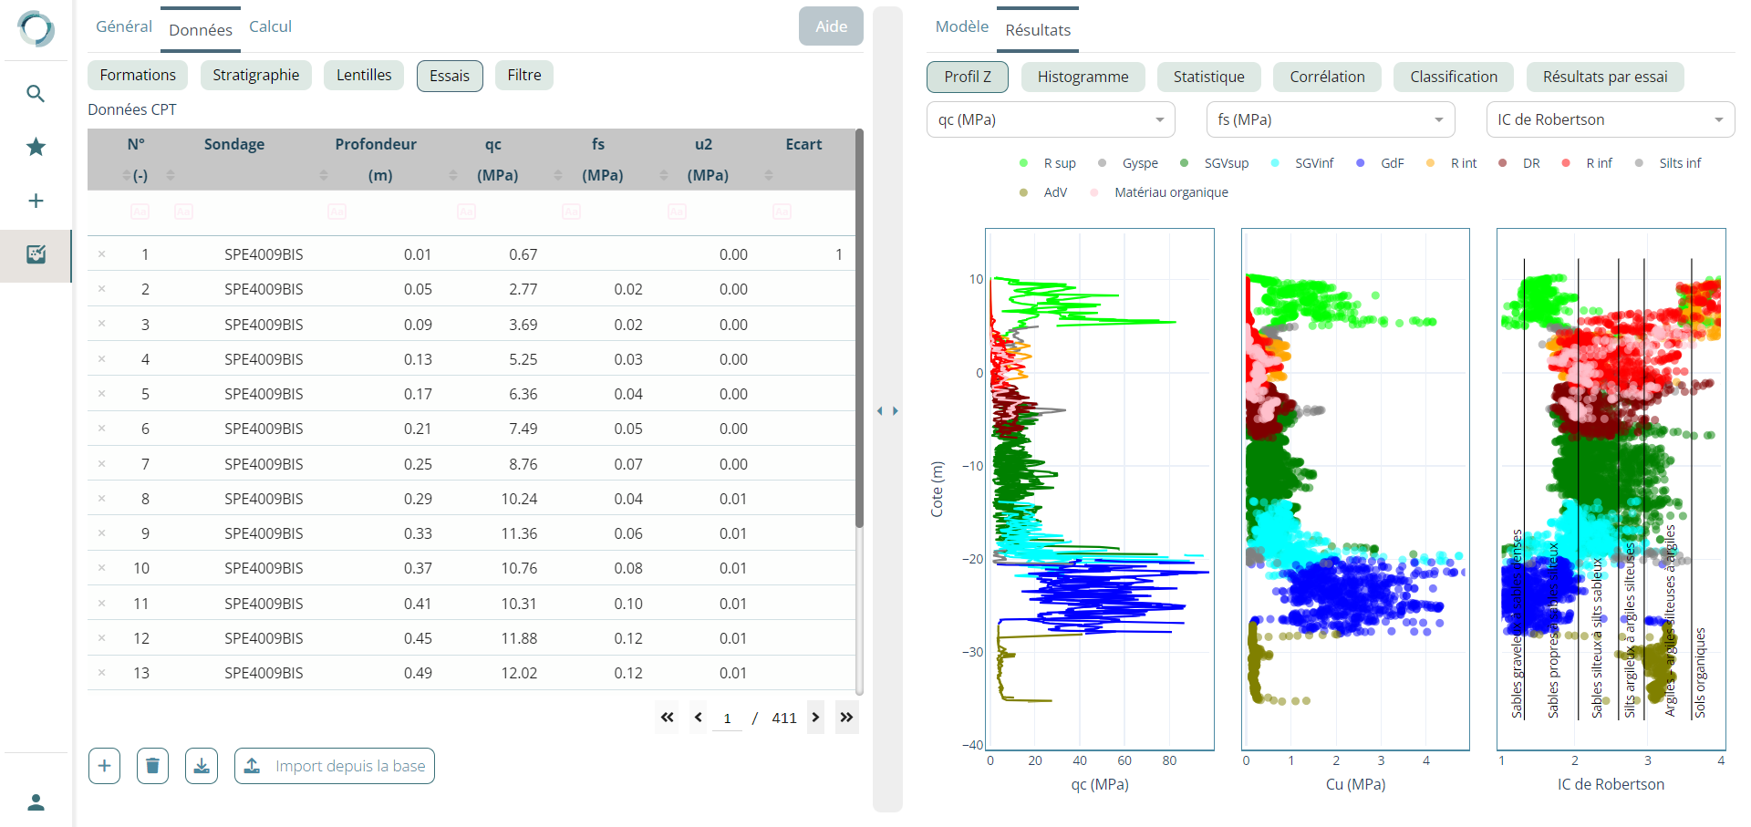Viewport: 1751px width, 827px height.
Task: Toggle R sup legend series visibility
Action: [x=1049, y=163]
